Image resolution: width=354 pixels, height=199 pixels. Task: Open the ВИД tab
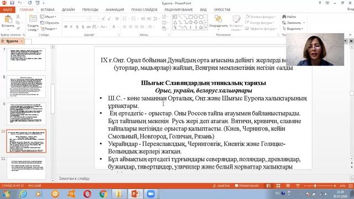point(203,10)
